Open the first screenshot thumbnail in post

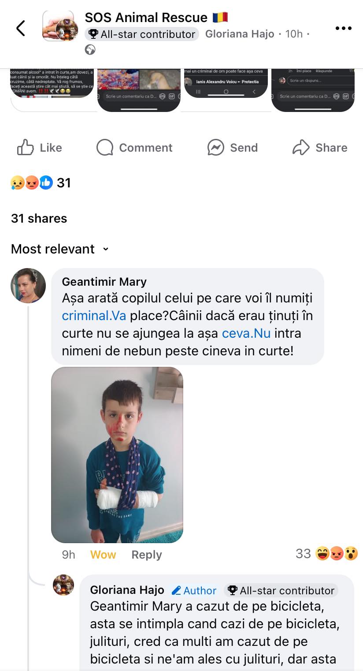pos(52,84)
